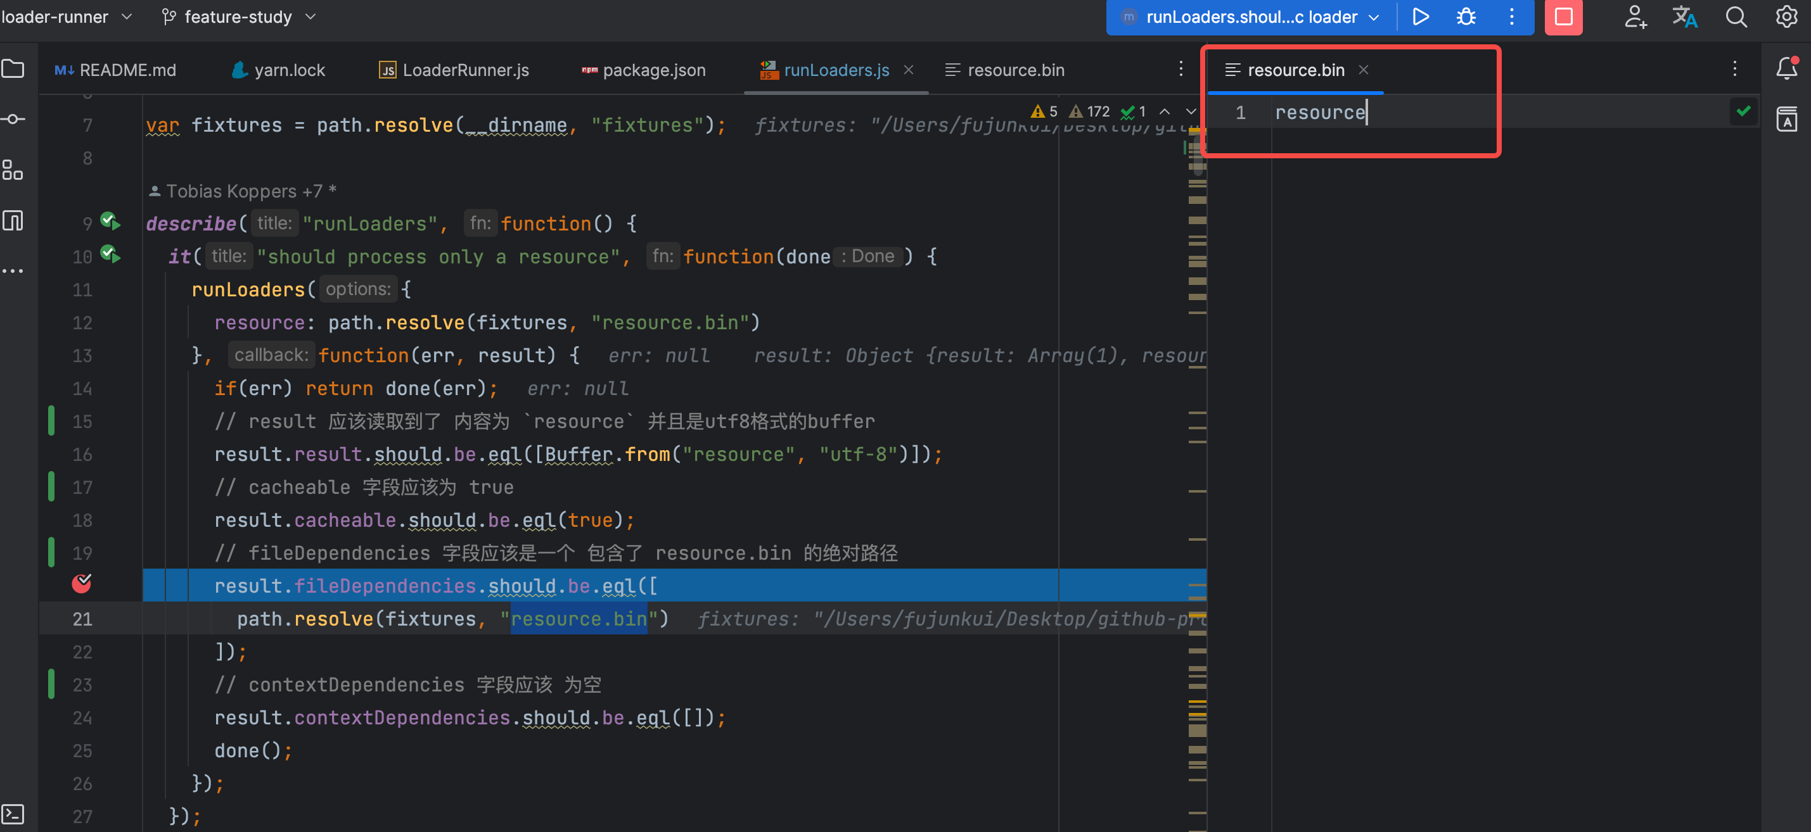The image size is (1811, 832).
Task: Click the Debug bug icon
Action: click(1466, 17)
